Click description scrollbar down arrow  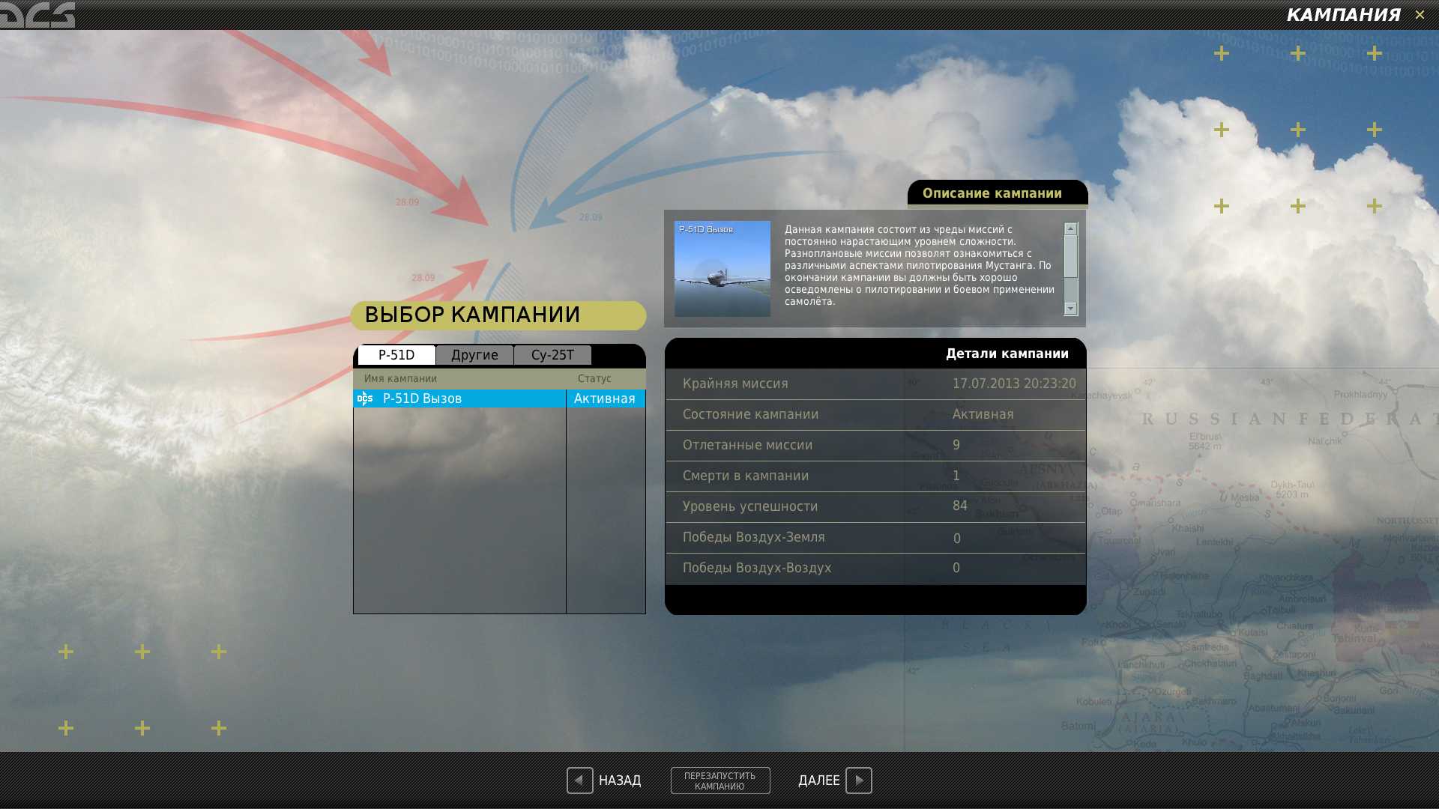pos(1070,309)
